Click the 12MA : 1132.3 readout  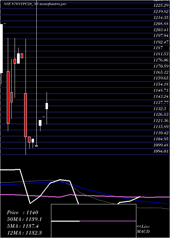pyautogui.click(x=24, y=233)
